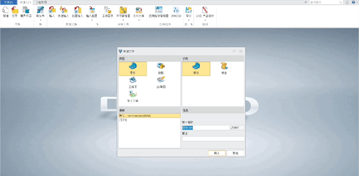Open the 文件(F) menu
359x176 pixels.
(8, 2)
